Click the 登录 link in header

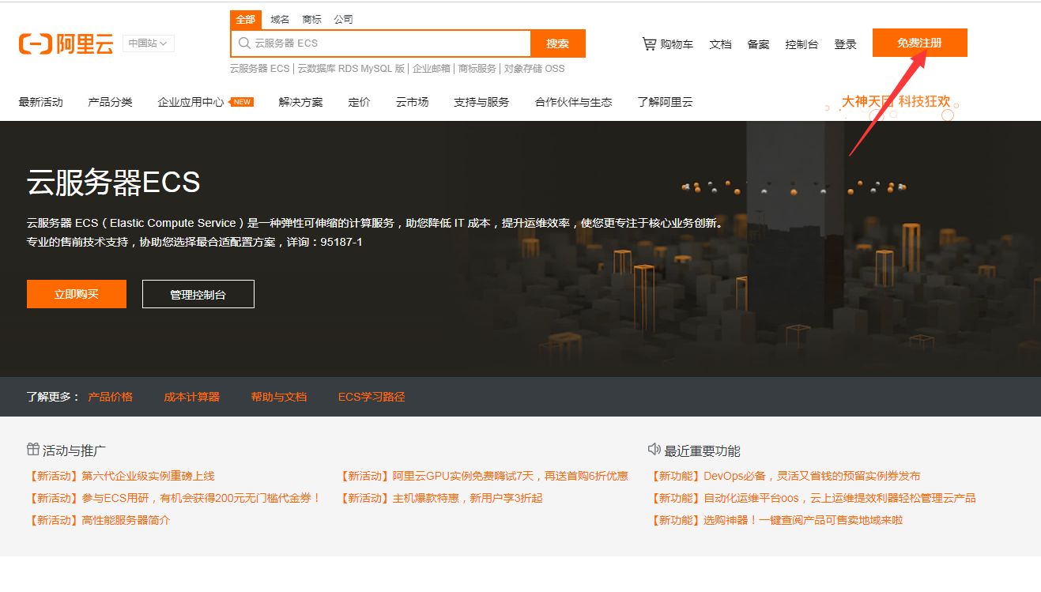point(845,44)
